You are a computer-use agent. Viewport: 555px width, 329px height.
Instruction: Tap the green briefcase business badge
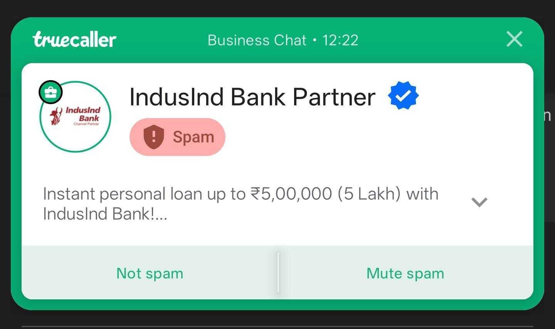(50, 92)
